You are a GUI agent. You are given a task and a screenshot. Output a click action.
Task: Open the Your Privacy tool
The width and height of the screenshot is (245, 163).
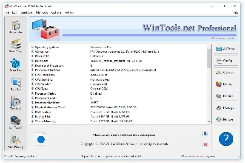tap(15, 141)
